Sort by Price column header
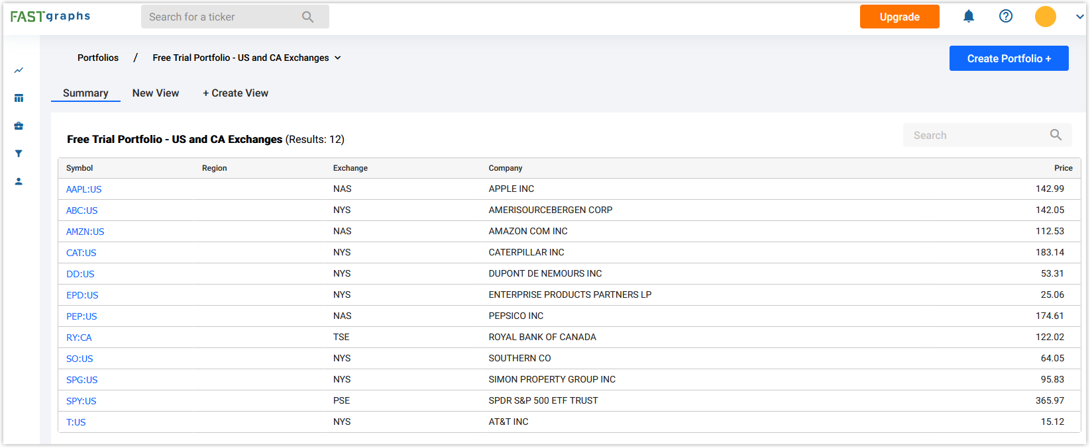The width and height of the screenshot is (1090, 448). [x=1063, y=168]
